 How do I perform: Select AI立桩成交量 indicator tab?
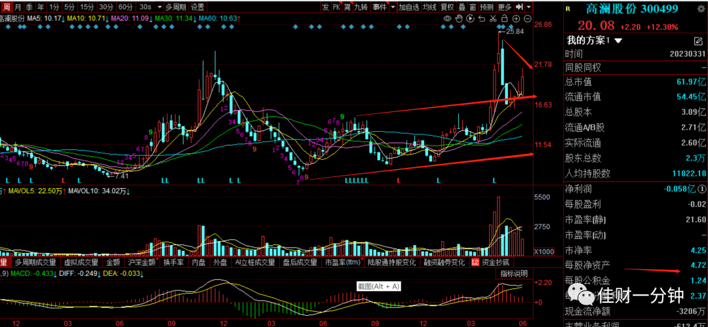[x=255, y=262]
